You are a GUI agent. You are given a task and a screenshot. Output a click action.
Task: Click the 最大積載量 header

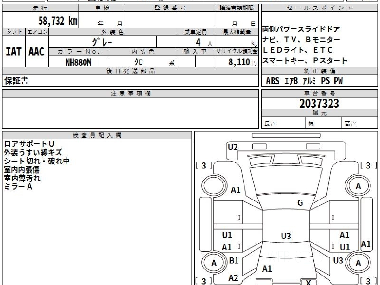(x=237, y=32)
